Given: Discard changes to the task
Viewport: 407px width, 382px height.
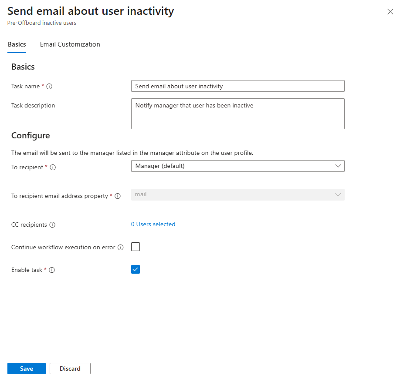Looking at the screenshot, I should pyautogui.click(x=70, y=368).
